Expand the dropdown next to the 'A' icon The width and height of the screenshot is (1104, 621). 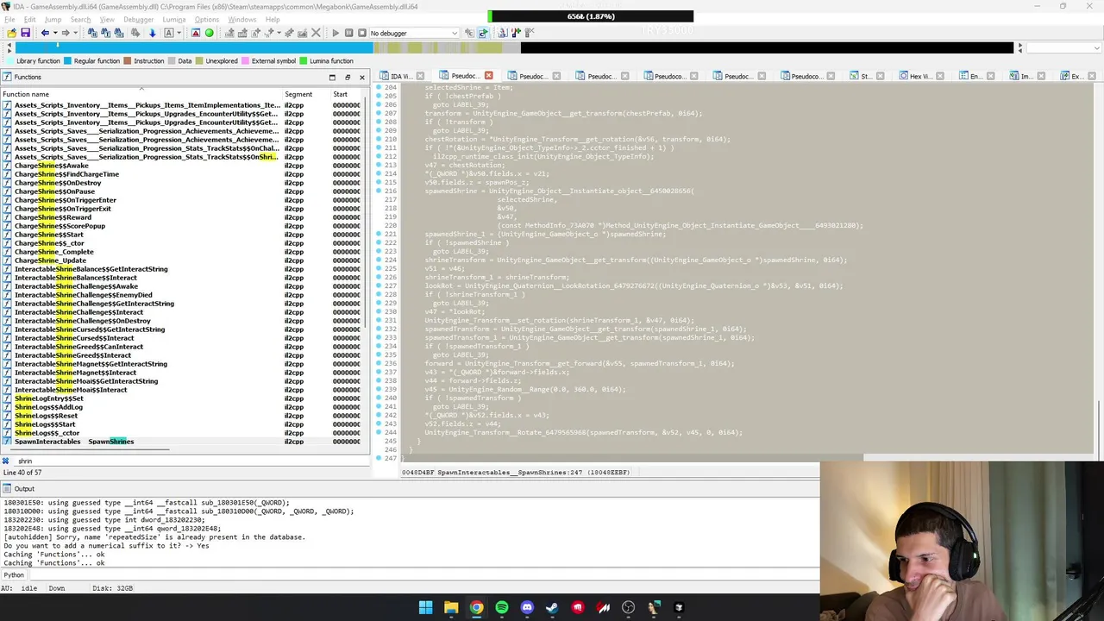pyautogui.click(x=179, y=33)
